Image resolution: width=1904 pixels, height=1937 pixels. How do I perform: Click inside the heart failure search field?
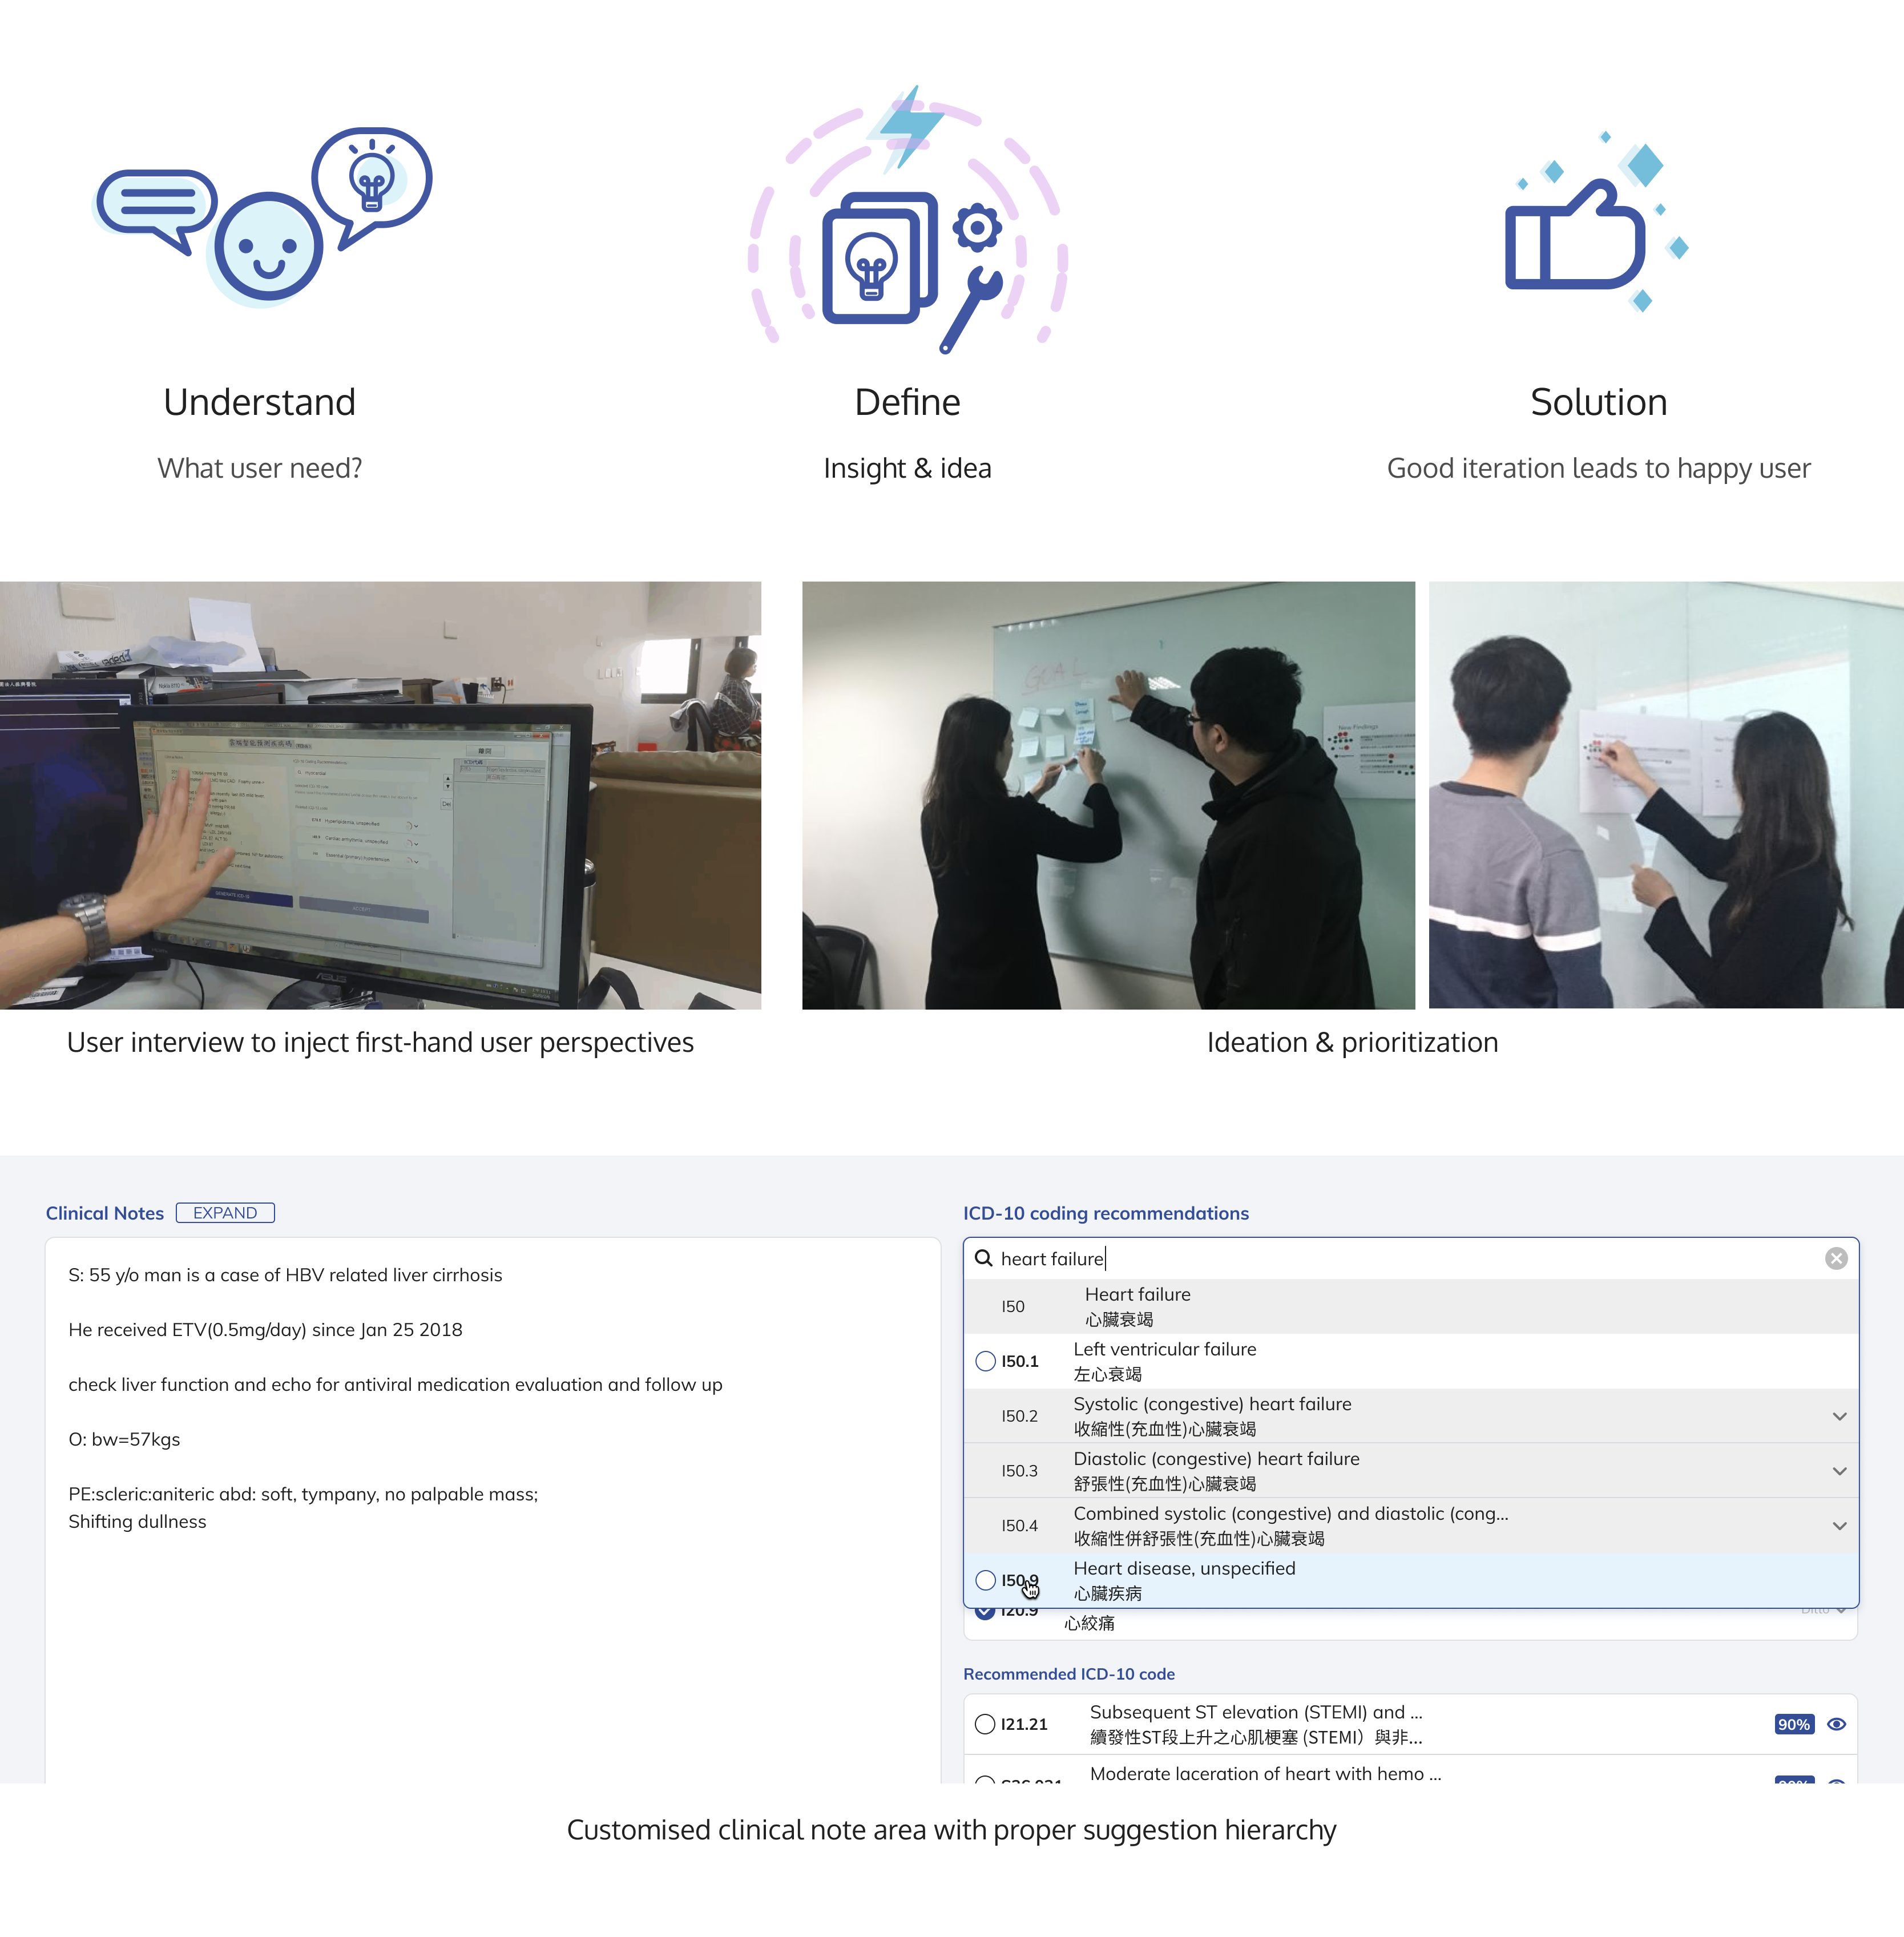(x=1400, y=1258)
